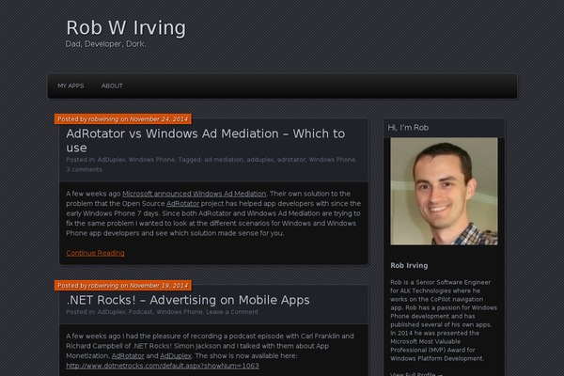
Task: Open the MY APPS menu item
Action: (x=70, y=86)
